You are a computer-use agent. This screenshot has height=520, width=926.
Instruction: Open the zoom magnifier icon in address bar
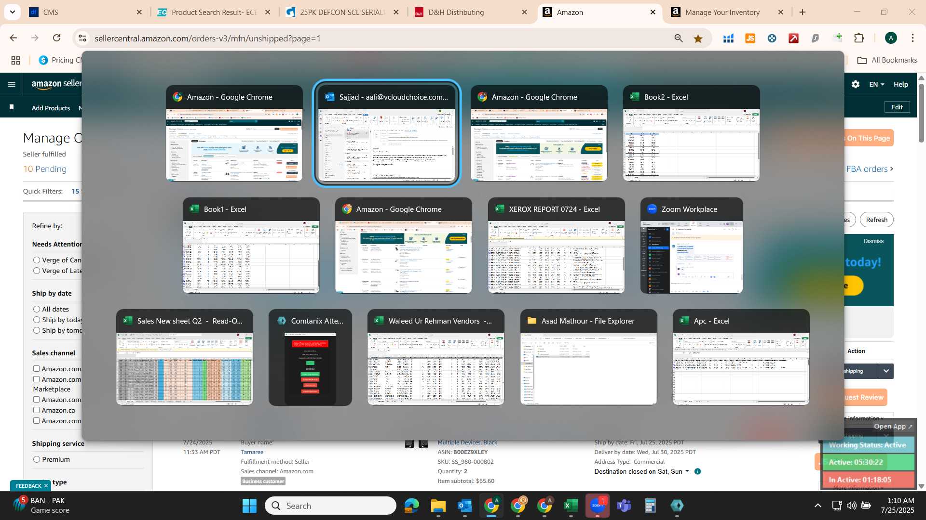coord(679,39)
